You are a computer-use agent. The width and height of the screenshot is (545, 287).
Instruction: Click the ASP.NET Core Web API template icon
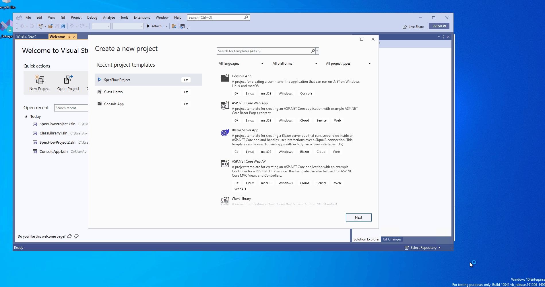(225, 163)
